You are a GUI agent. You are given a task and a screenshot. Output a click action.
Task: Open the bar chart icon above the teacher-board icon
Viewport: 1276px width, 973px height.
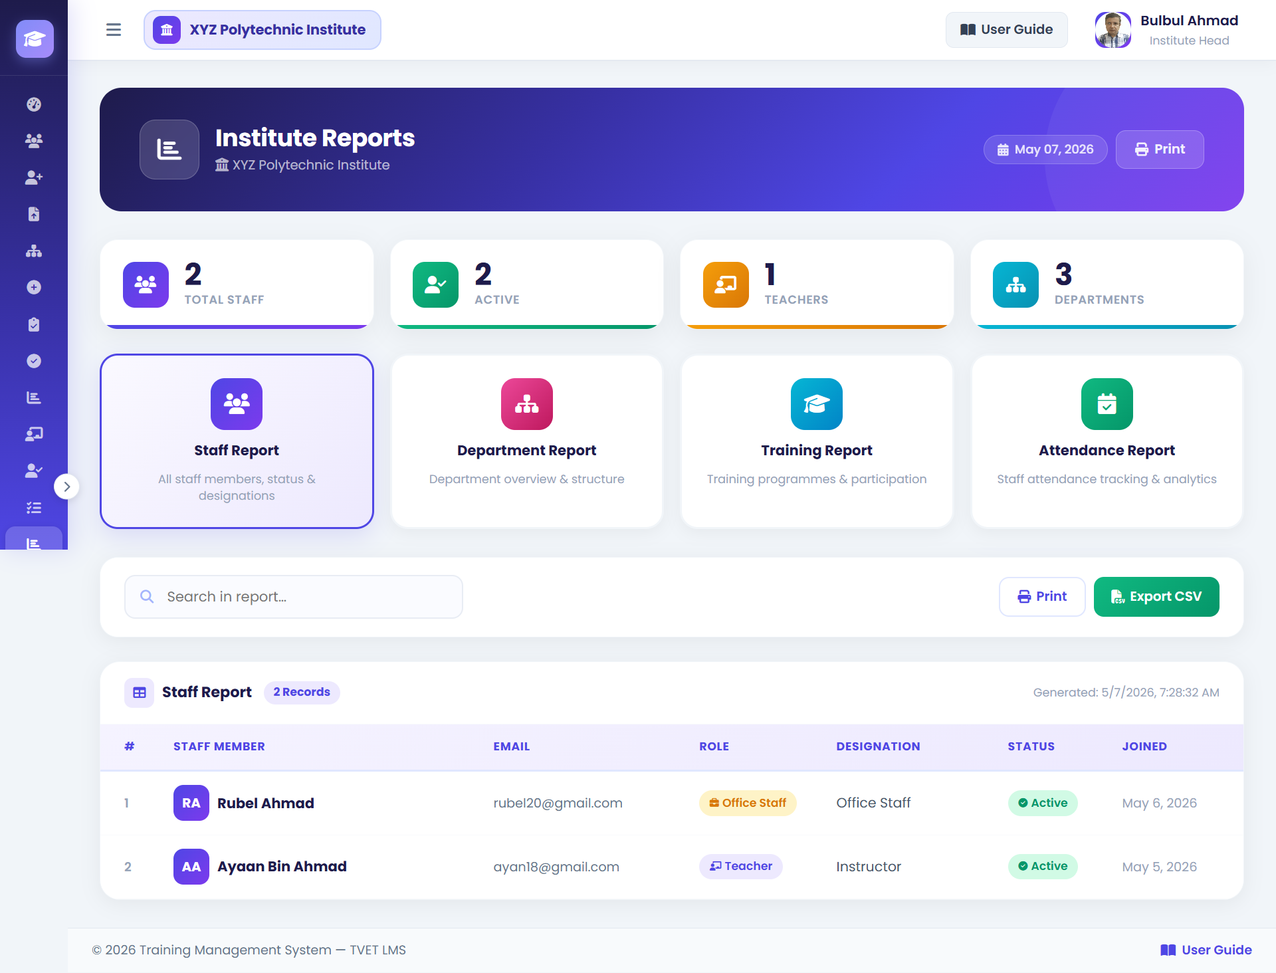point(34,397)
